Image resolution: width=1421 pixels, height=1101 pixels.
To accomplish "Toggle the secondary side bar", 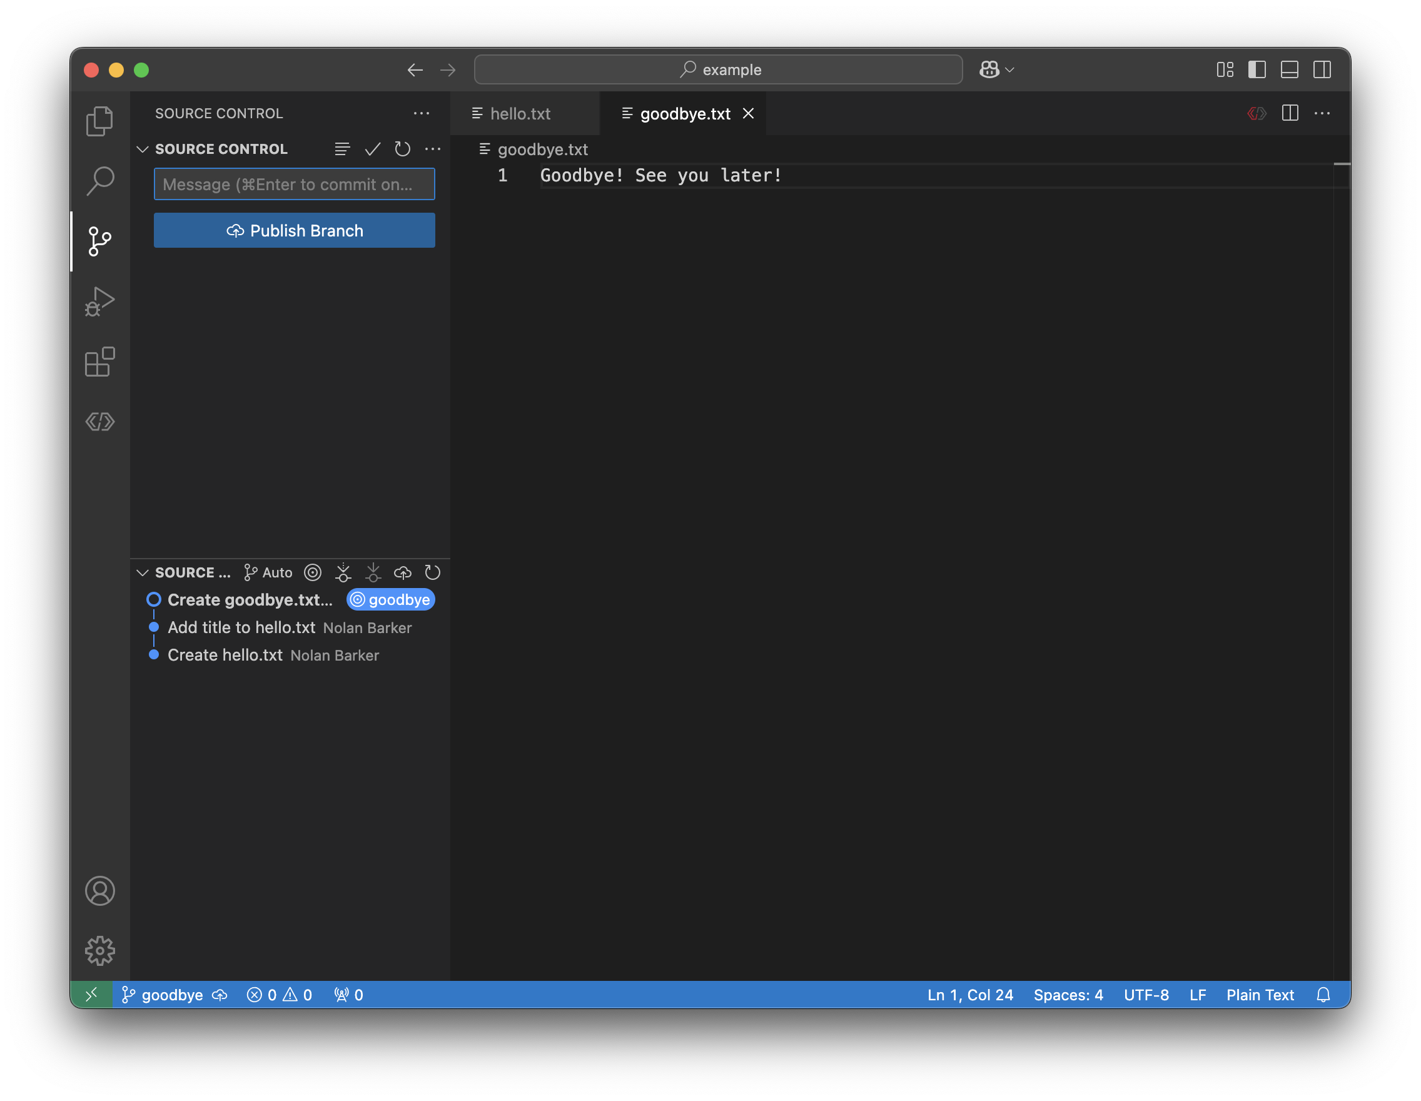I will (x=1322, y=69).
